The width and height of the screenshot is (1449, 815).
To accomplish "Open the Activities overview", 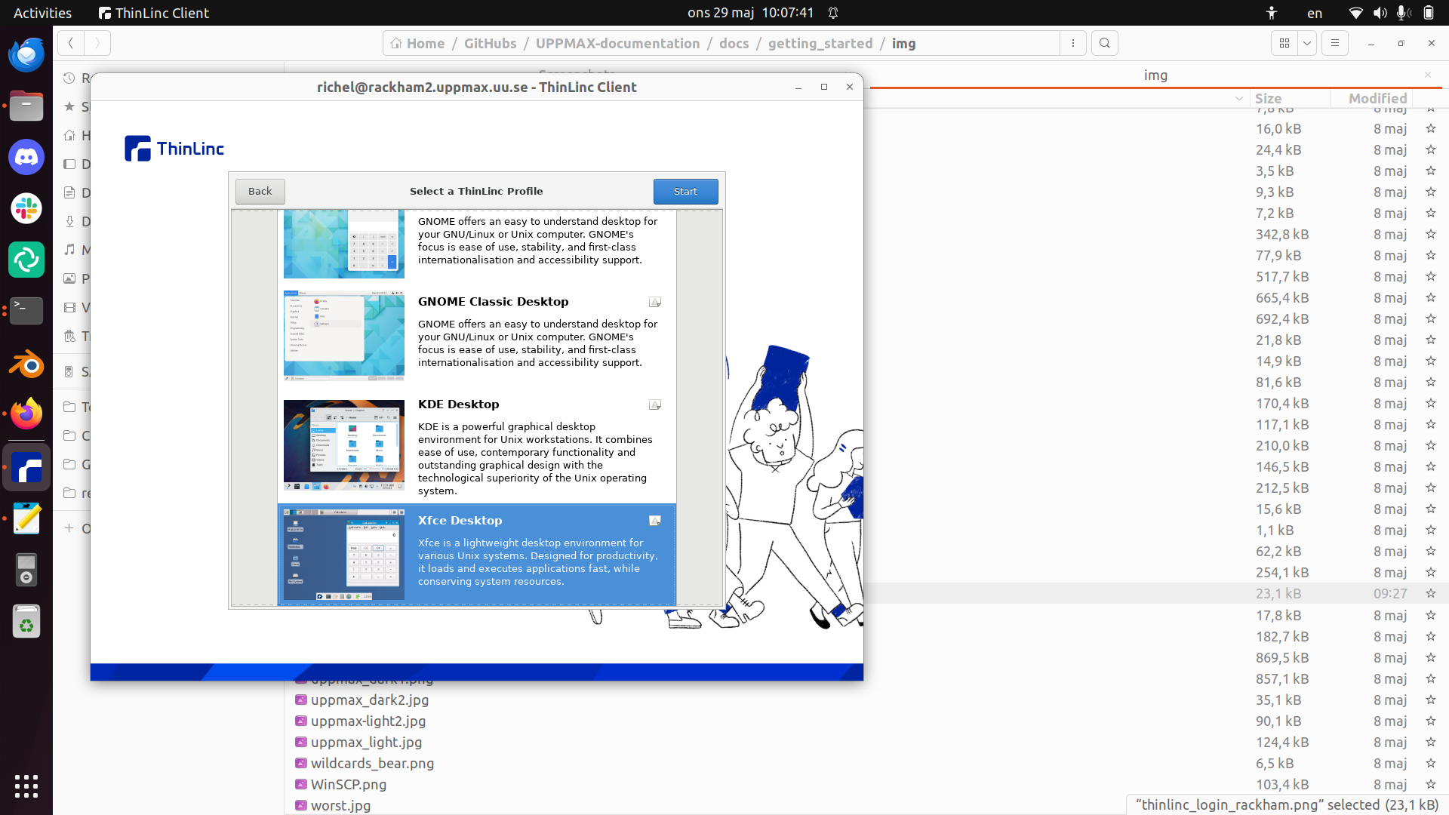I will 42,13.
